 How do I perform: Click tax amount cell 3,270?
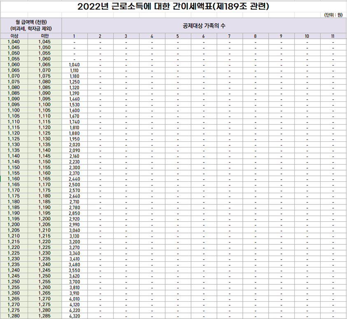[x=75, y=248]
